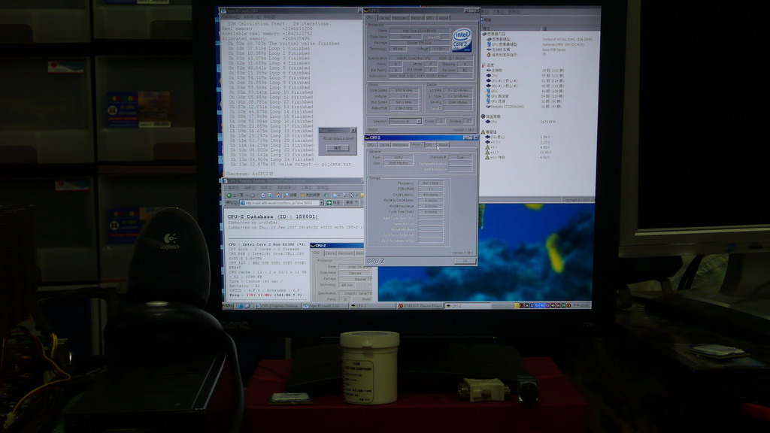Open EVEREST Ultimate Edition taskbar button
Viewport: 770px width, 433px height.
pos(420,306)
